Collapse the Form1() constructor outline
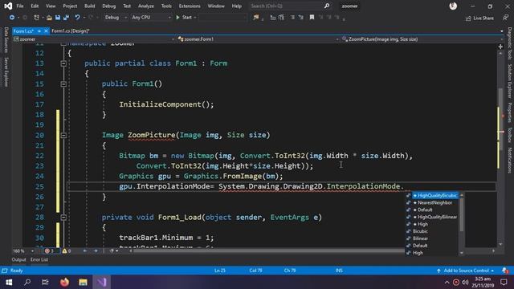Viewport: 514px width, 289px height. click(63, 84)
